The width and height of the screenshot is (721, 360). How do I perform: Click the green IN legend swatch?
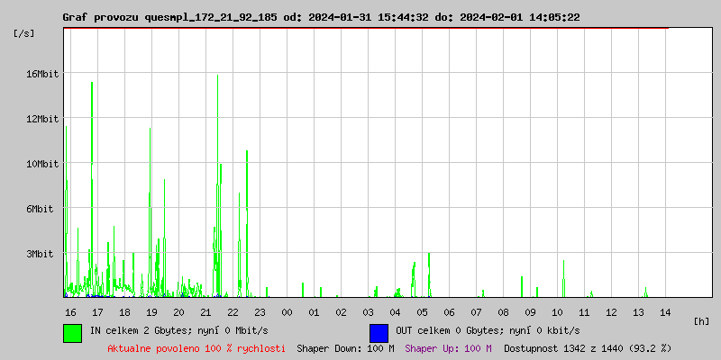coord(72,332)
